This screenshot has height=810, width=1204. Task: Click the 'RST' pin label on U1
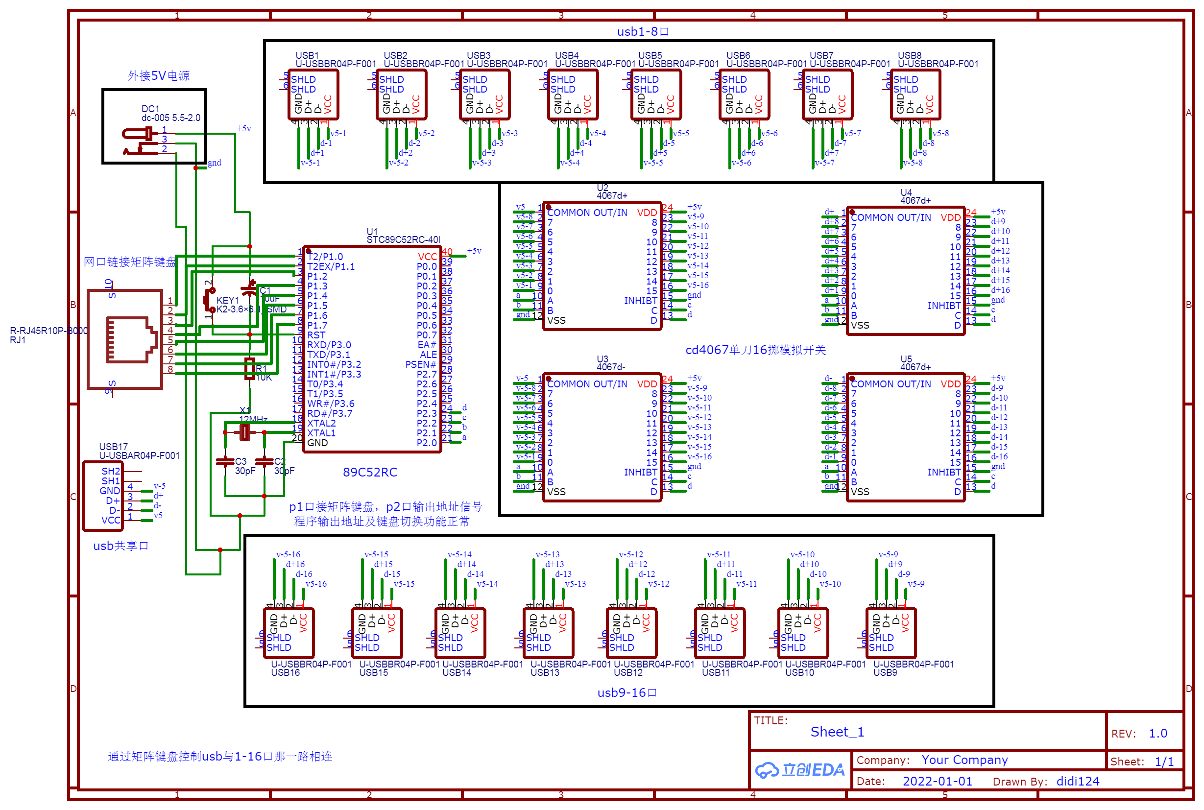[316, 335]
